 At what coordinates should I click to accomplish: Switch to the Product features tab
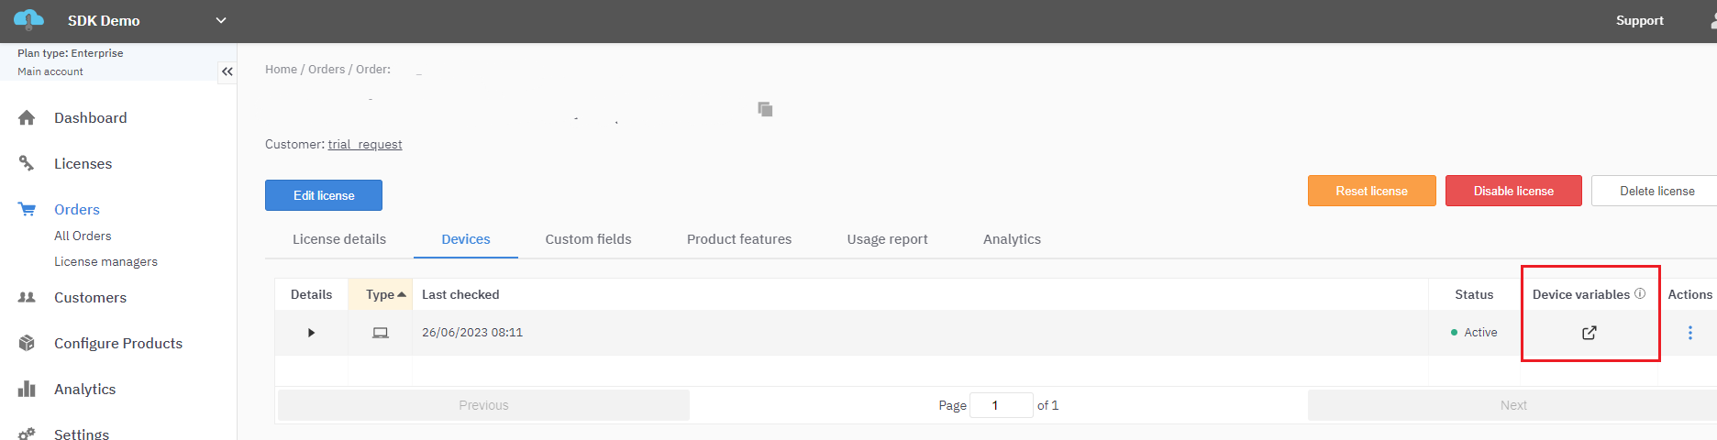click(738, 239)
